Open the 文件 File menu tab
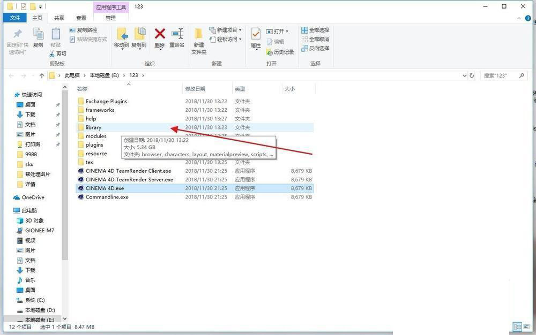The width and height of the screenshot is (536, 335). 15,18
